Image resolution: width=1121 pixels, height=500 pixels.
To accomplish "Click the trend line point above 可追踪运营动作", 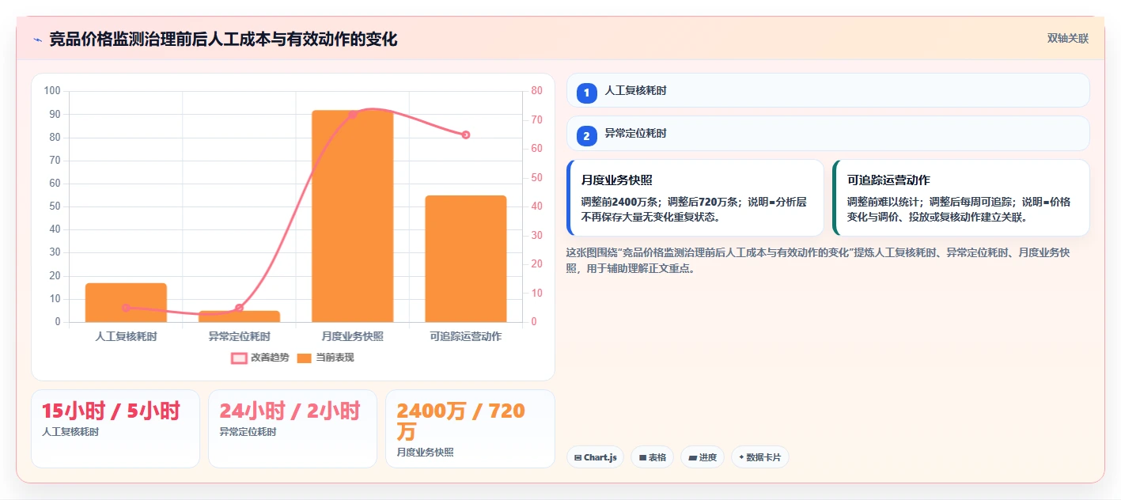I will [466, 135].
